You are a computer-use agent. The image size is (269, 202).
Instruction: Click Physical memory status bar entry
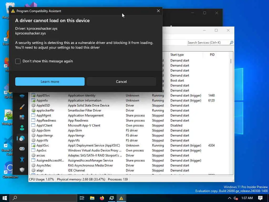click(81, 179)
